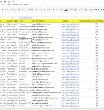Click the email benioff@aol.com
The width and height of the screenshot is (104, 110).
(x=39, y=45)
